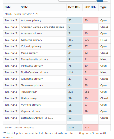The width and height of the screenshot is (114, 139).
Task: Click the GOP Del. column header
Action: (90, 7)
